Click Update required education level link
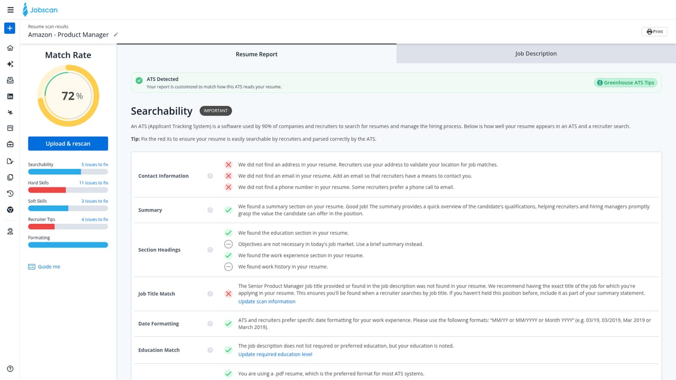Screen dimensions: 676x380 [275, 354]
